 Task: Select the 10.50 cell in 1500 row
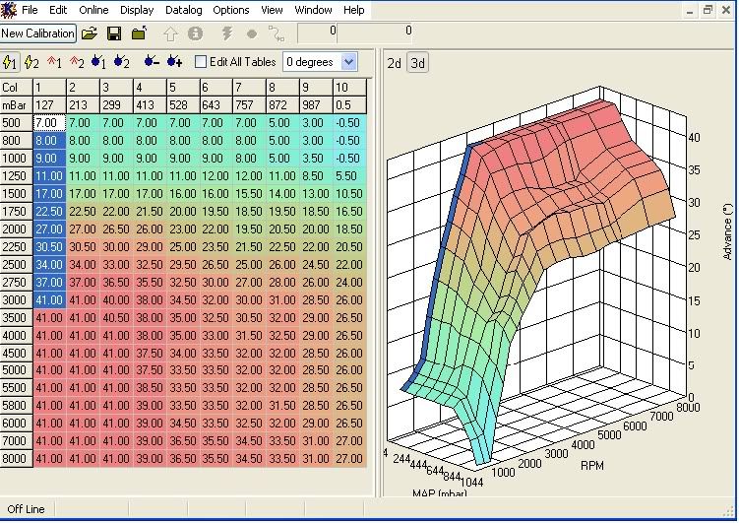click(x=349, y=194)
